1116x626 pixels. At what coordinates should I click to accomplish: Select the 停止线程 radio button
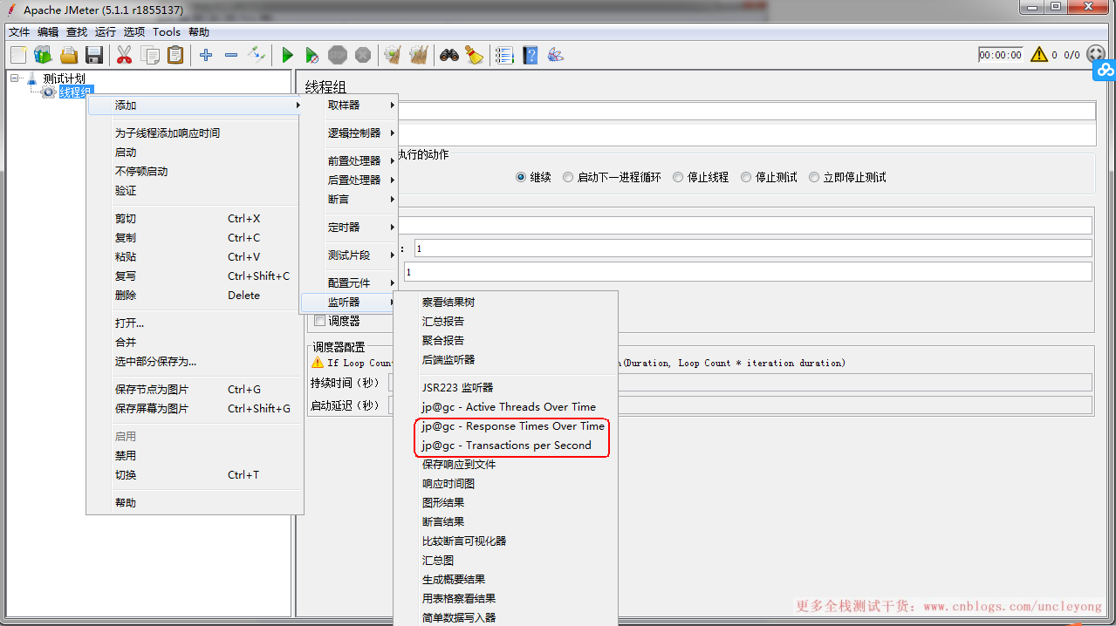pos(678,177)
